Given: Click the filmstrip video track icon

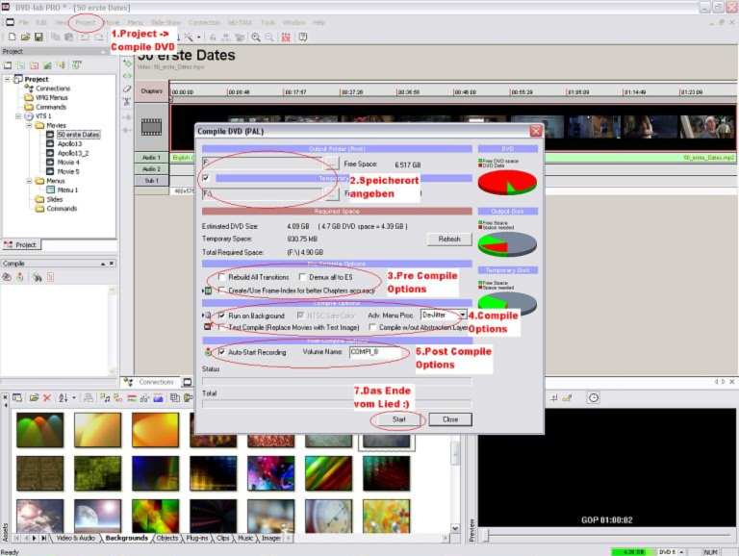Looking at the screenshot, I should [x=151, y=126].
